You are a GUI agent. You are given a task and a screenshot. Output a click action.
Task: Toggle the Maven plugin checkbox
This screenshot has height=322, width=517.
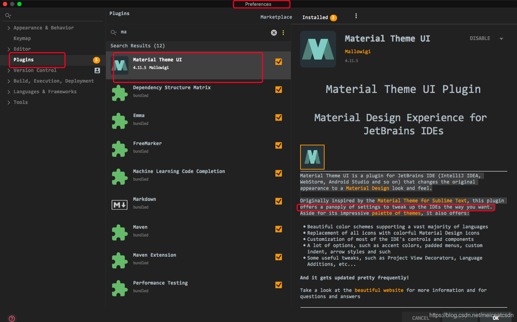[x=279, y=229]
